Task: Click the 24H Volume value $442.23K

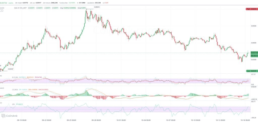Action: coord(54,3)
